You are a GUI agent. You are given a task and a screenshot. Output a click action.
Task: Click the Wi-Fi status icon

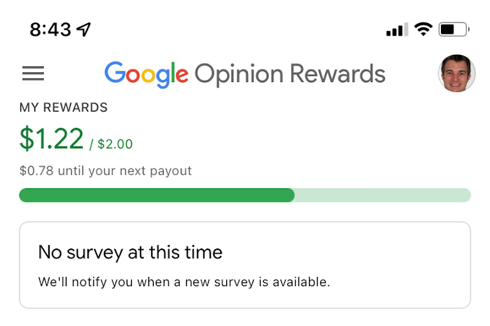pos(422,29)
